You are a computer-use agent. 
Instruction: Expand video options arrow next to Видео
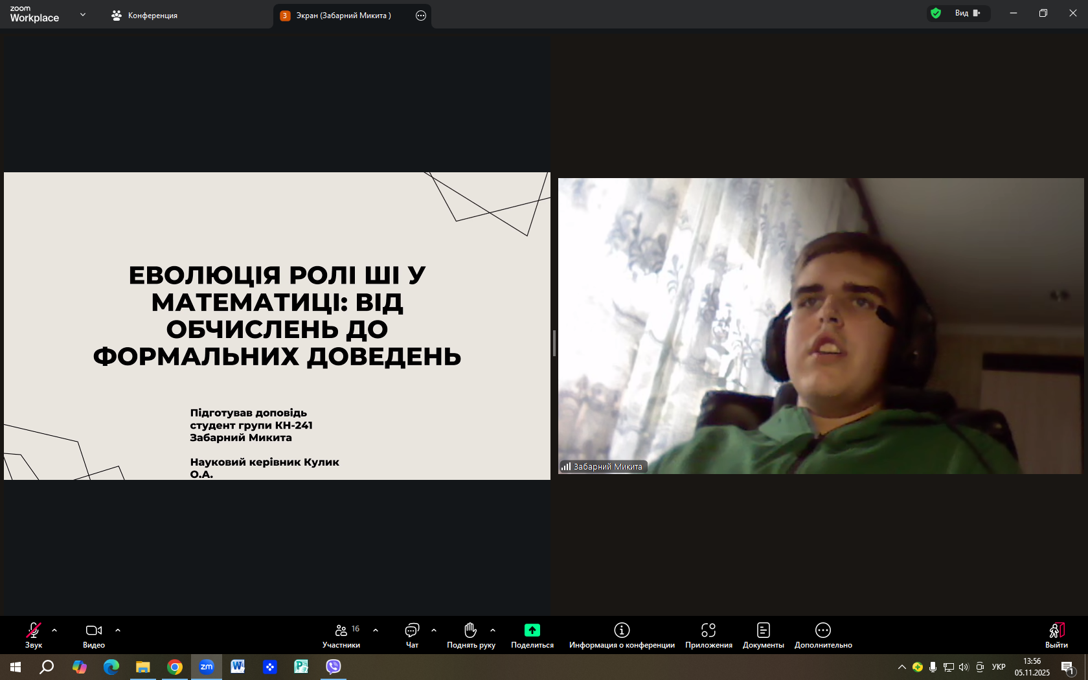coord(118,630)
